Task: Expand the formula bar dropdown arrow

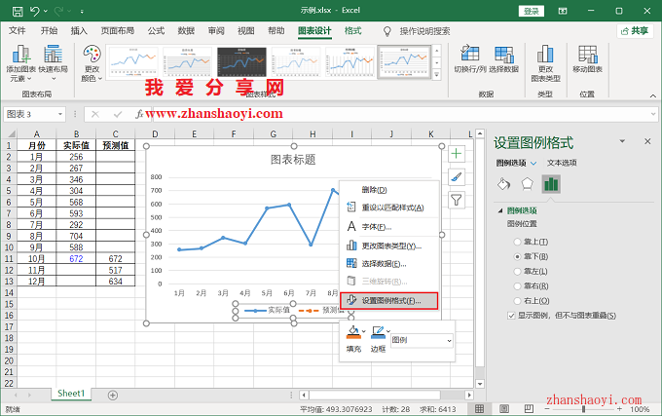Action: coord(653,114)
